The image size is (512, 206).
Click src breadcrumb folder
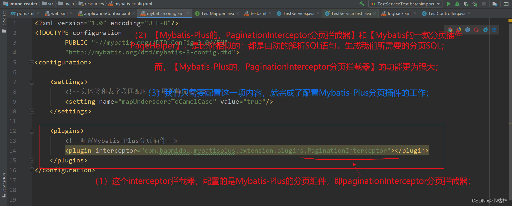tap(48, 4)
